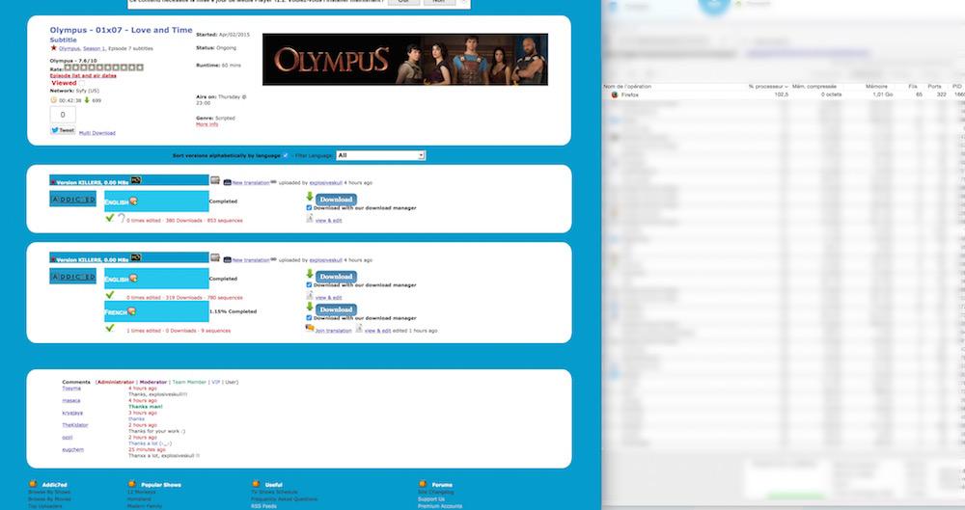
Task: Open the Multi Download link
Action: [97, 133]
